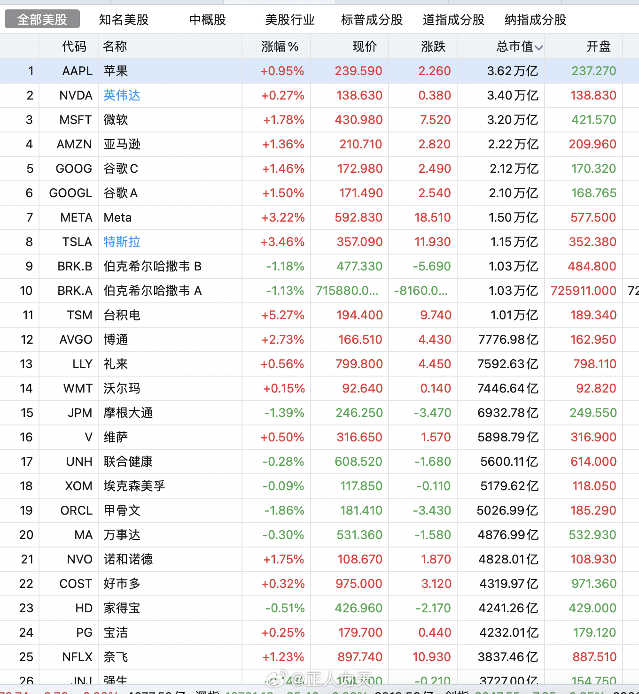Select the 纳指成分股 tab
Image resolution: width=639 pixels, height=694 pixels.
tap(535, 19)
